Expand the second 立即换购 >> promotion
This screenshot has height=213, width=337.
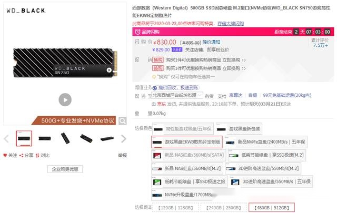coord(234,68)
